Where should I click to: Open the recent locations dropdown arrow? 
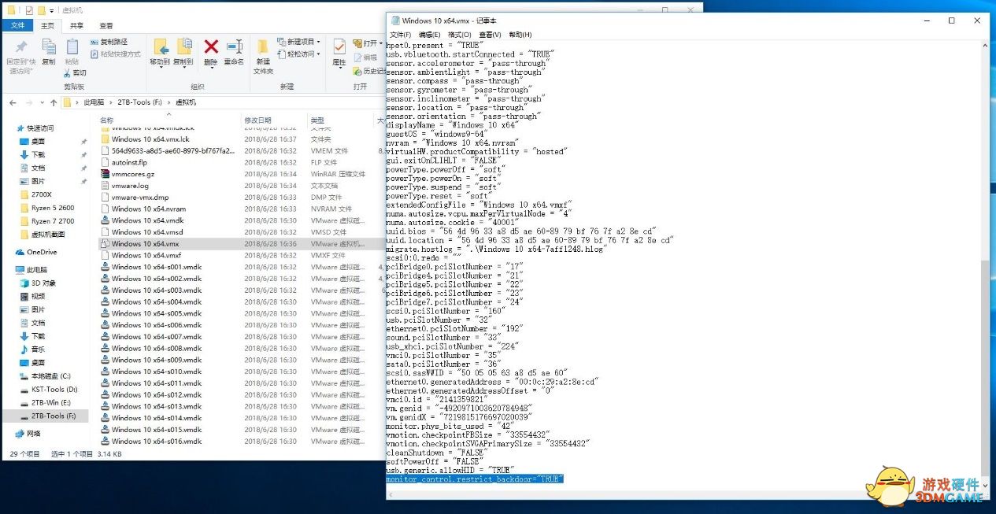[42, 102]
